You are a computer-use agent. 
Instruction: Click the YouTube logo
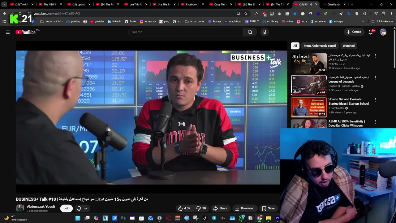point(25,32)
